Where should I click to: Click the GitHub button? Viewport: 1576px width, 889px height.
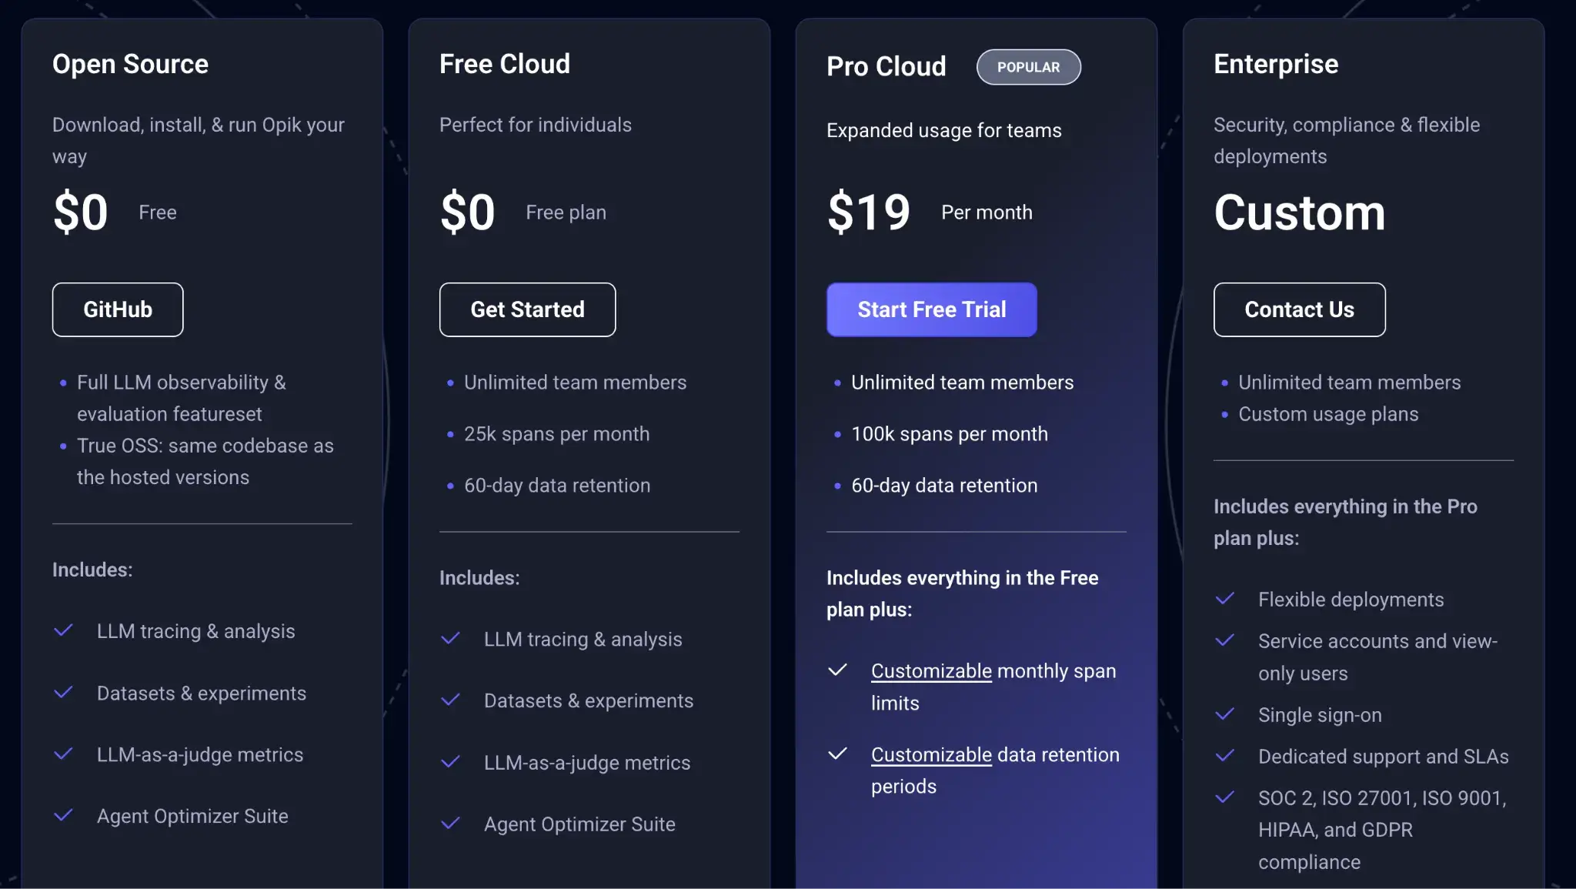click(x=118, y=309)
